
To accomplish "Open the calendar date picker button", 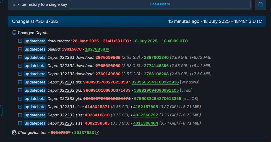I will pyautogui.click(x=260, y=4).
